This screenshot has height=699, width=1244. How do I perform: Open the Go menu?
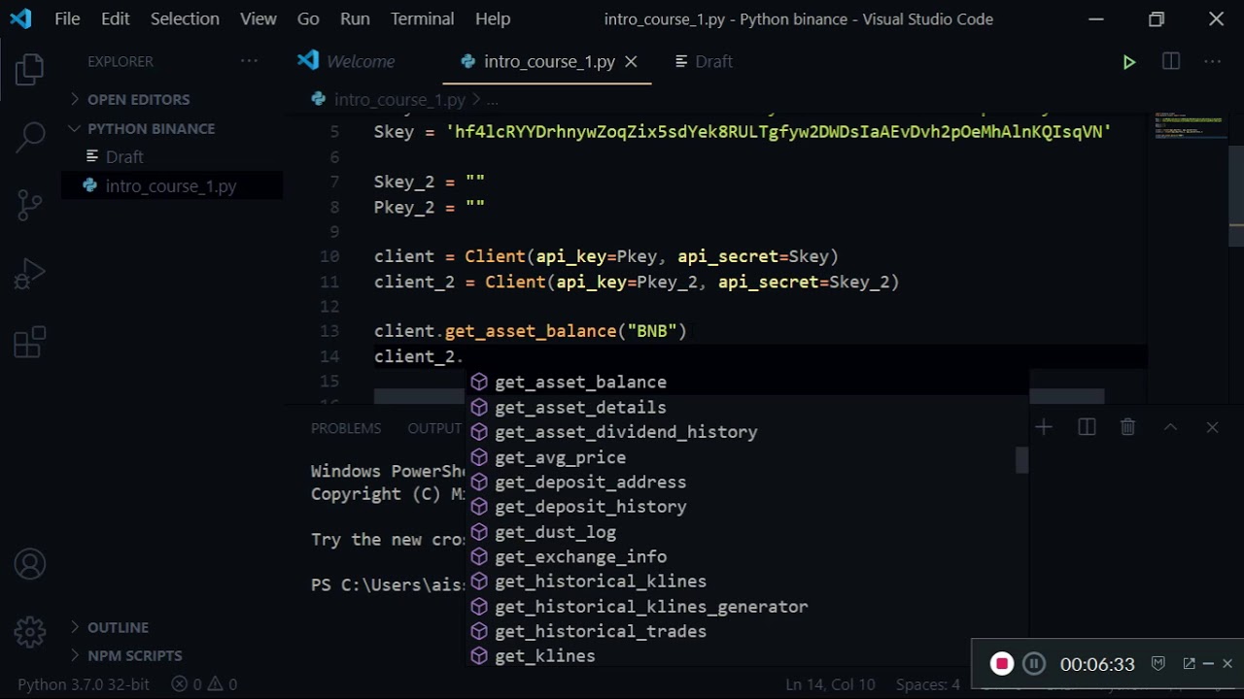[308, 18]
